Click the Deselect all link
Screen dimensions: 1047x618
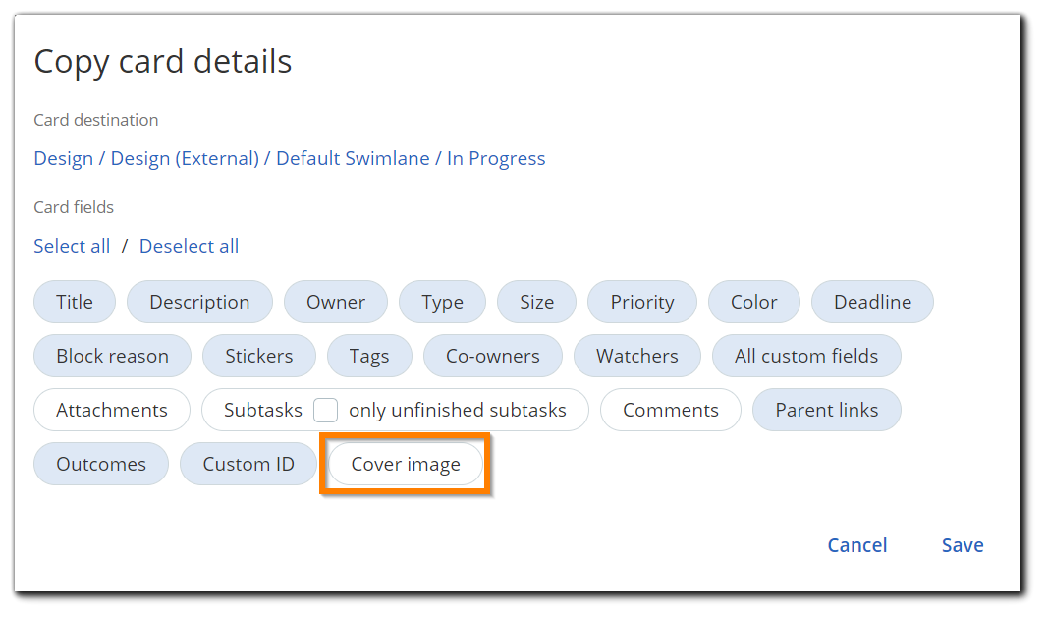pos(189,246)
